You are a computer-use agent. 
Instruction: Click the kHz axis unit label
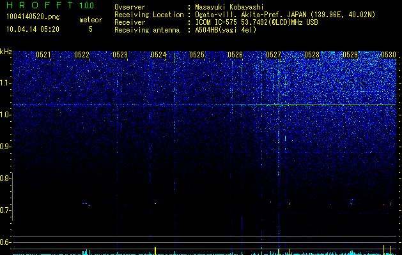pos(6,52)
